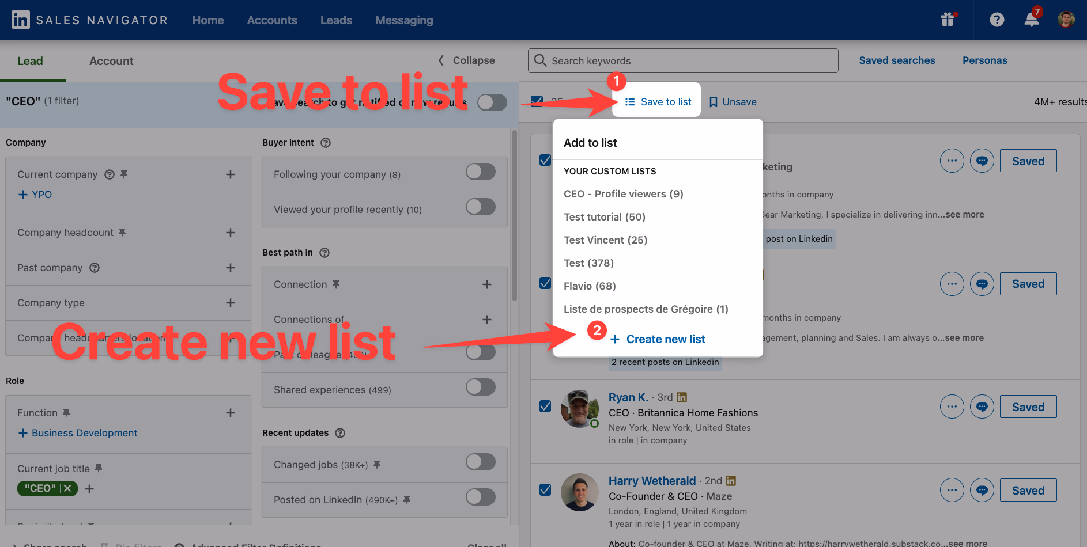Click LinkedIn badge next to Ryan K.

click(x=682, y=397)
